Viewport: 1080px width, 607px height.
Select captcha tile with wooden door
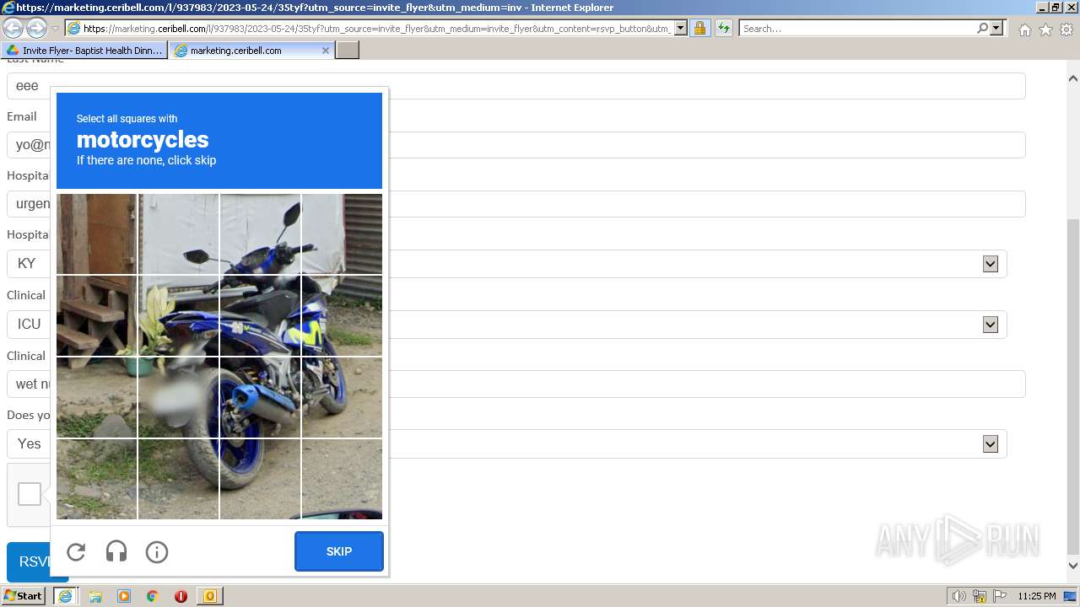point(96,234)
